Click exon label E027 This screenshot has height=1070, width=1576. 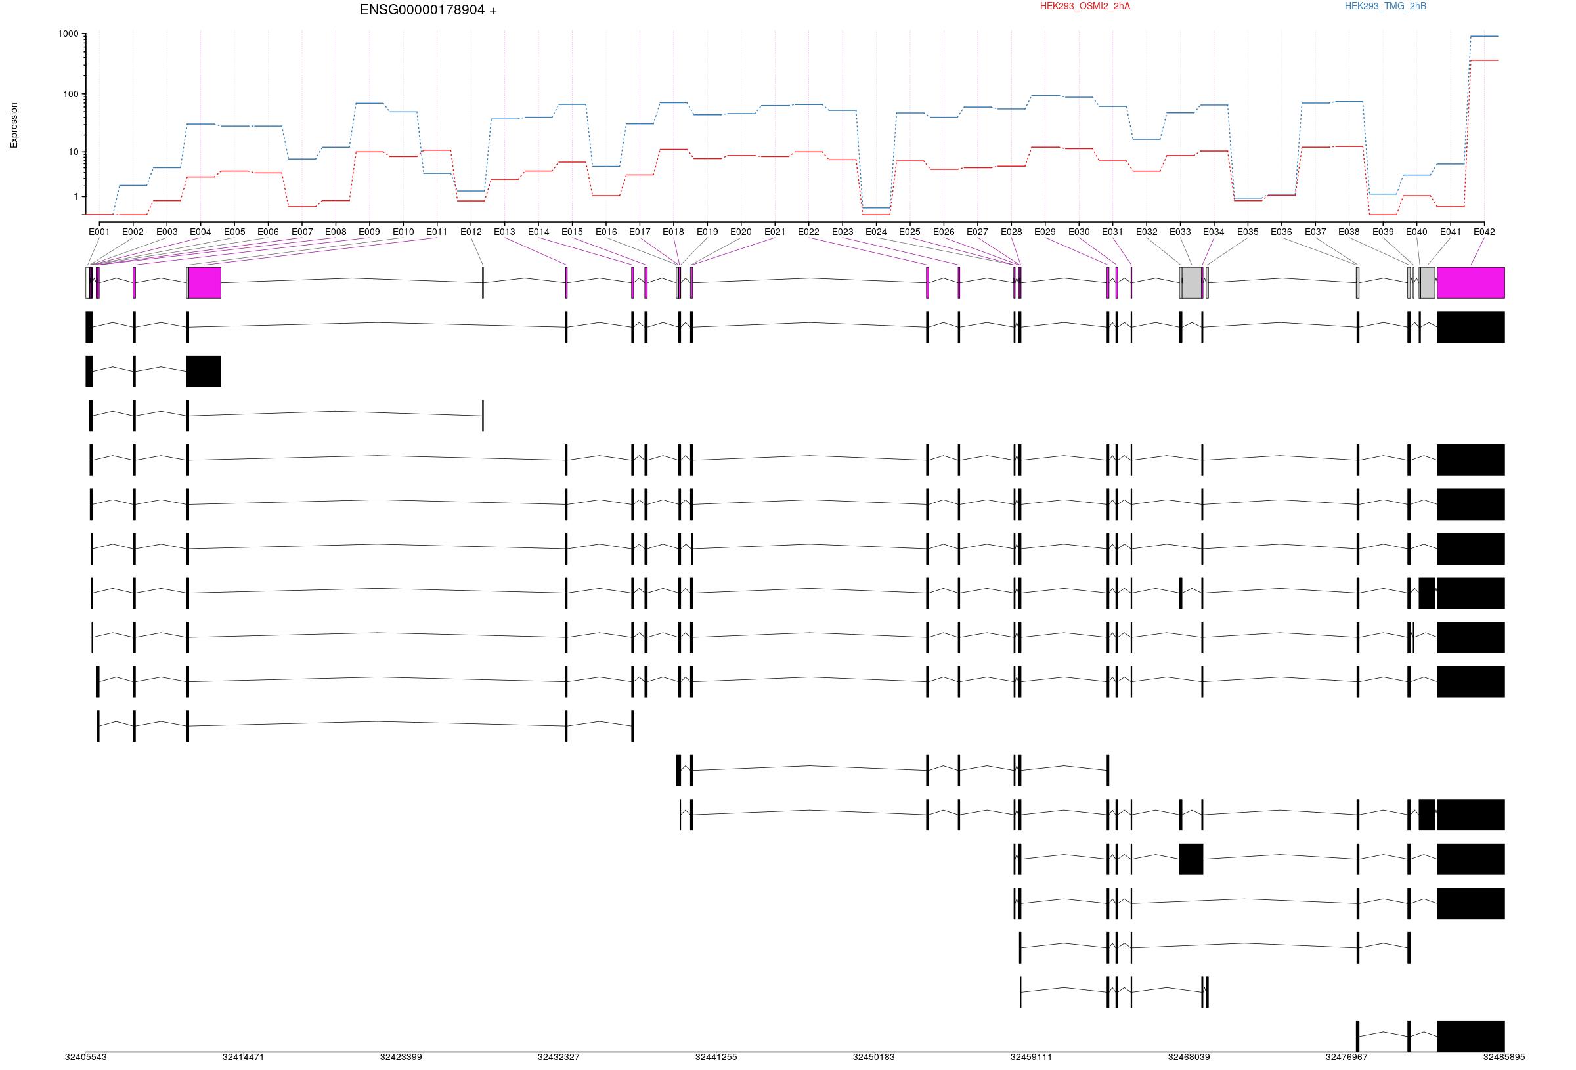(977, 232)
